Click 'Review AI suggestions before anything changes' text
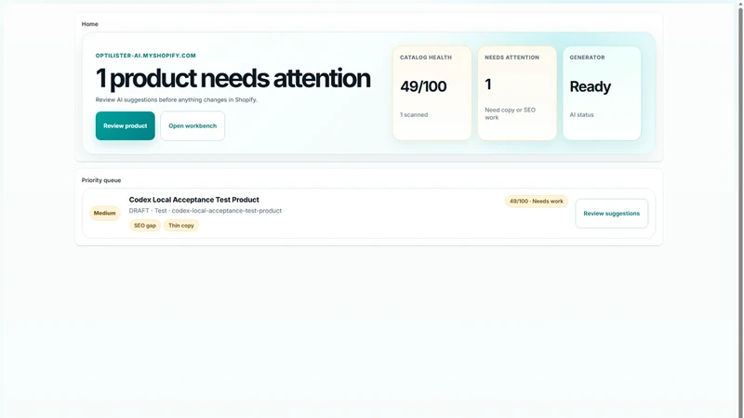 [176, 100]
